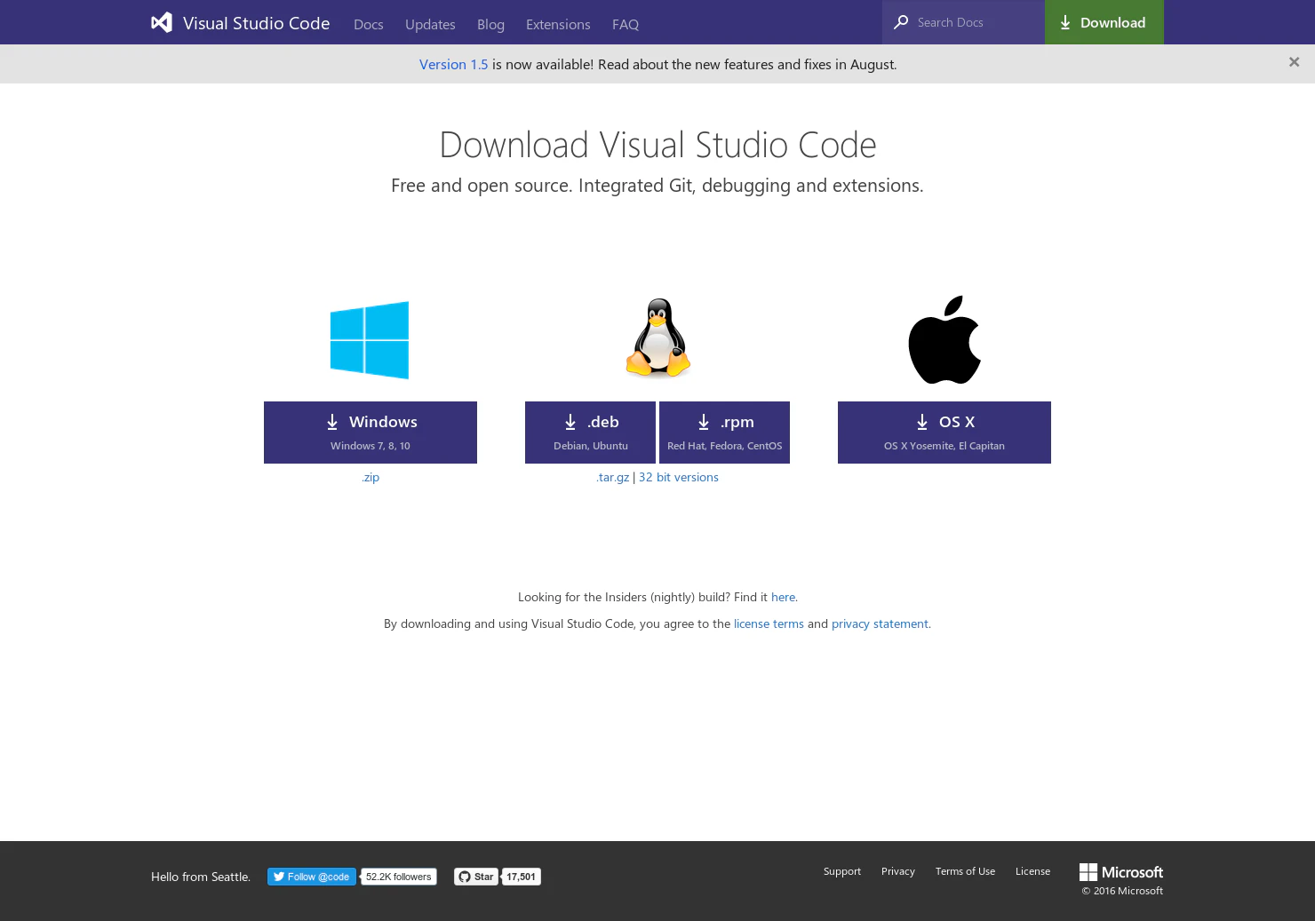The image size is (1315, 921).
Task: Click the .tar.gz link under Linux
Action: [612, 477]
